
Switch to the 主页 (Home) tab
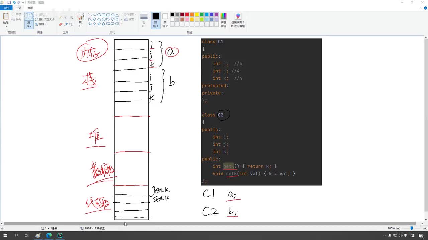click(18, 8)
